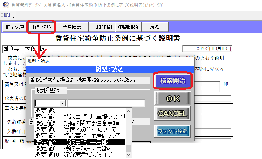Open the dropdown arrow beside the book icon
This screenshot has height=159, width=262.
(14, 17)
